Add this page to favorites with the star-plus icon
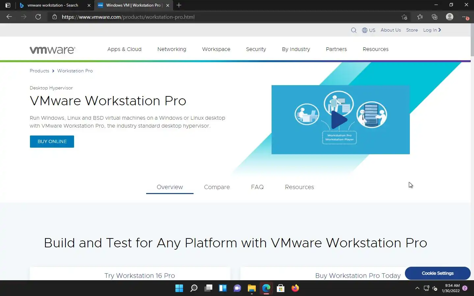Image resolution: width=474 pixels, height=296 pixels. (x=404, y=17)
